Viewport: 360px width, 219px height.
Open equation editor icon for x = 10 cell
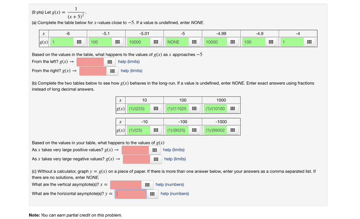pyautogui.click(x=156, y=108)
